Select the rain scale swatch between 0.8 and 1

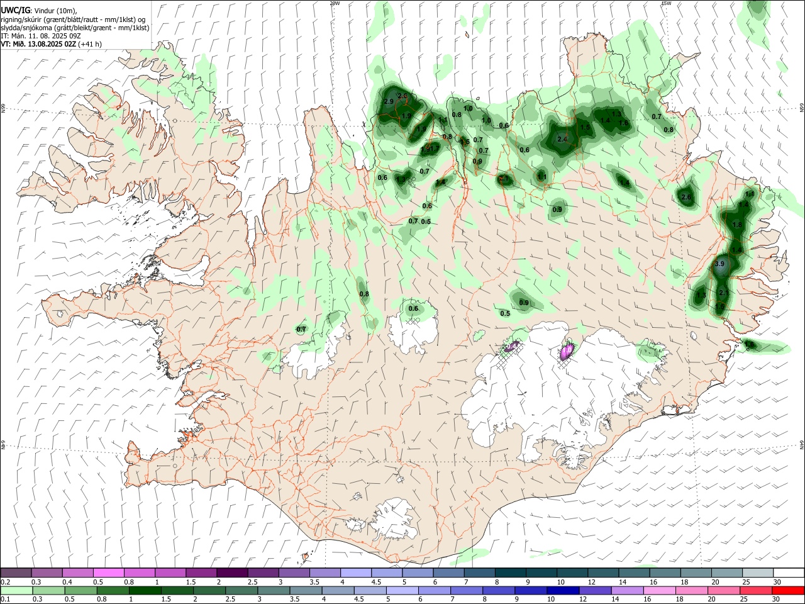point(113,590)
